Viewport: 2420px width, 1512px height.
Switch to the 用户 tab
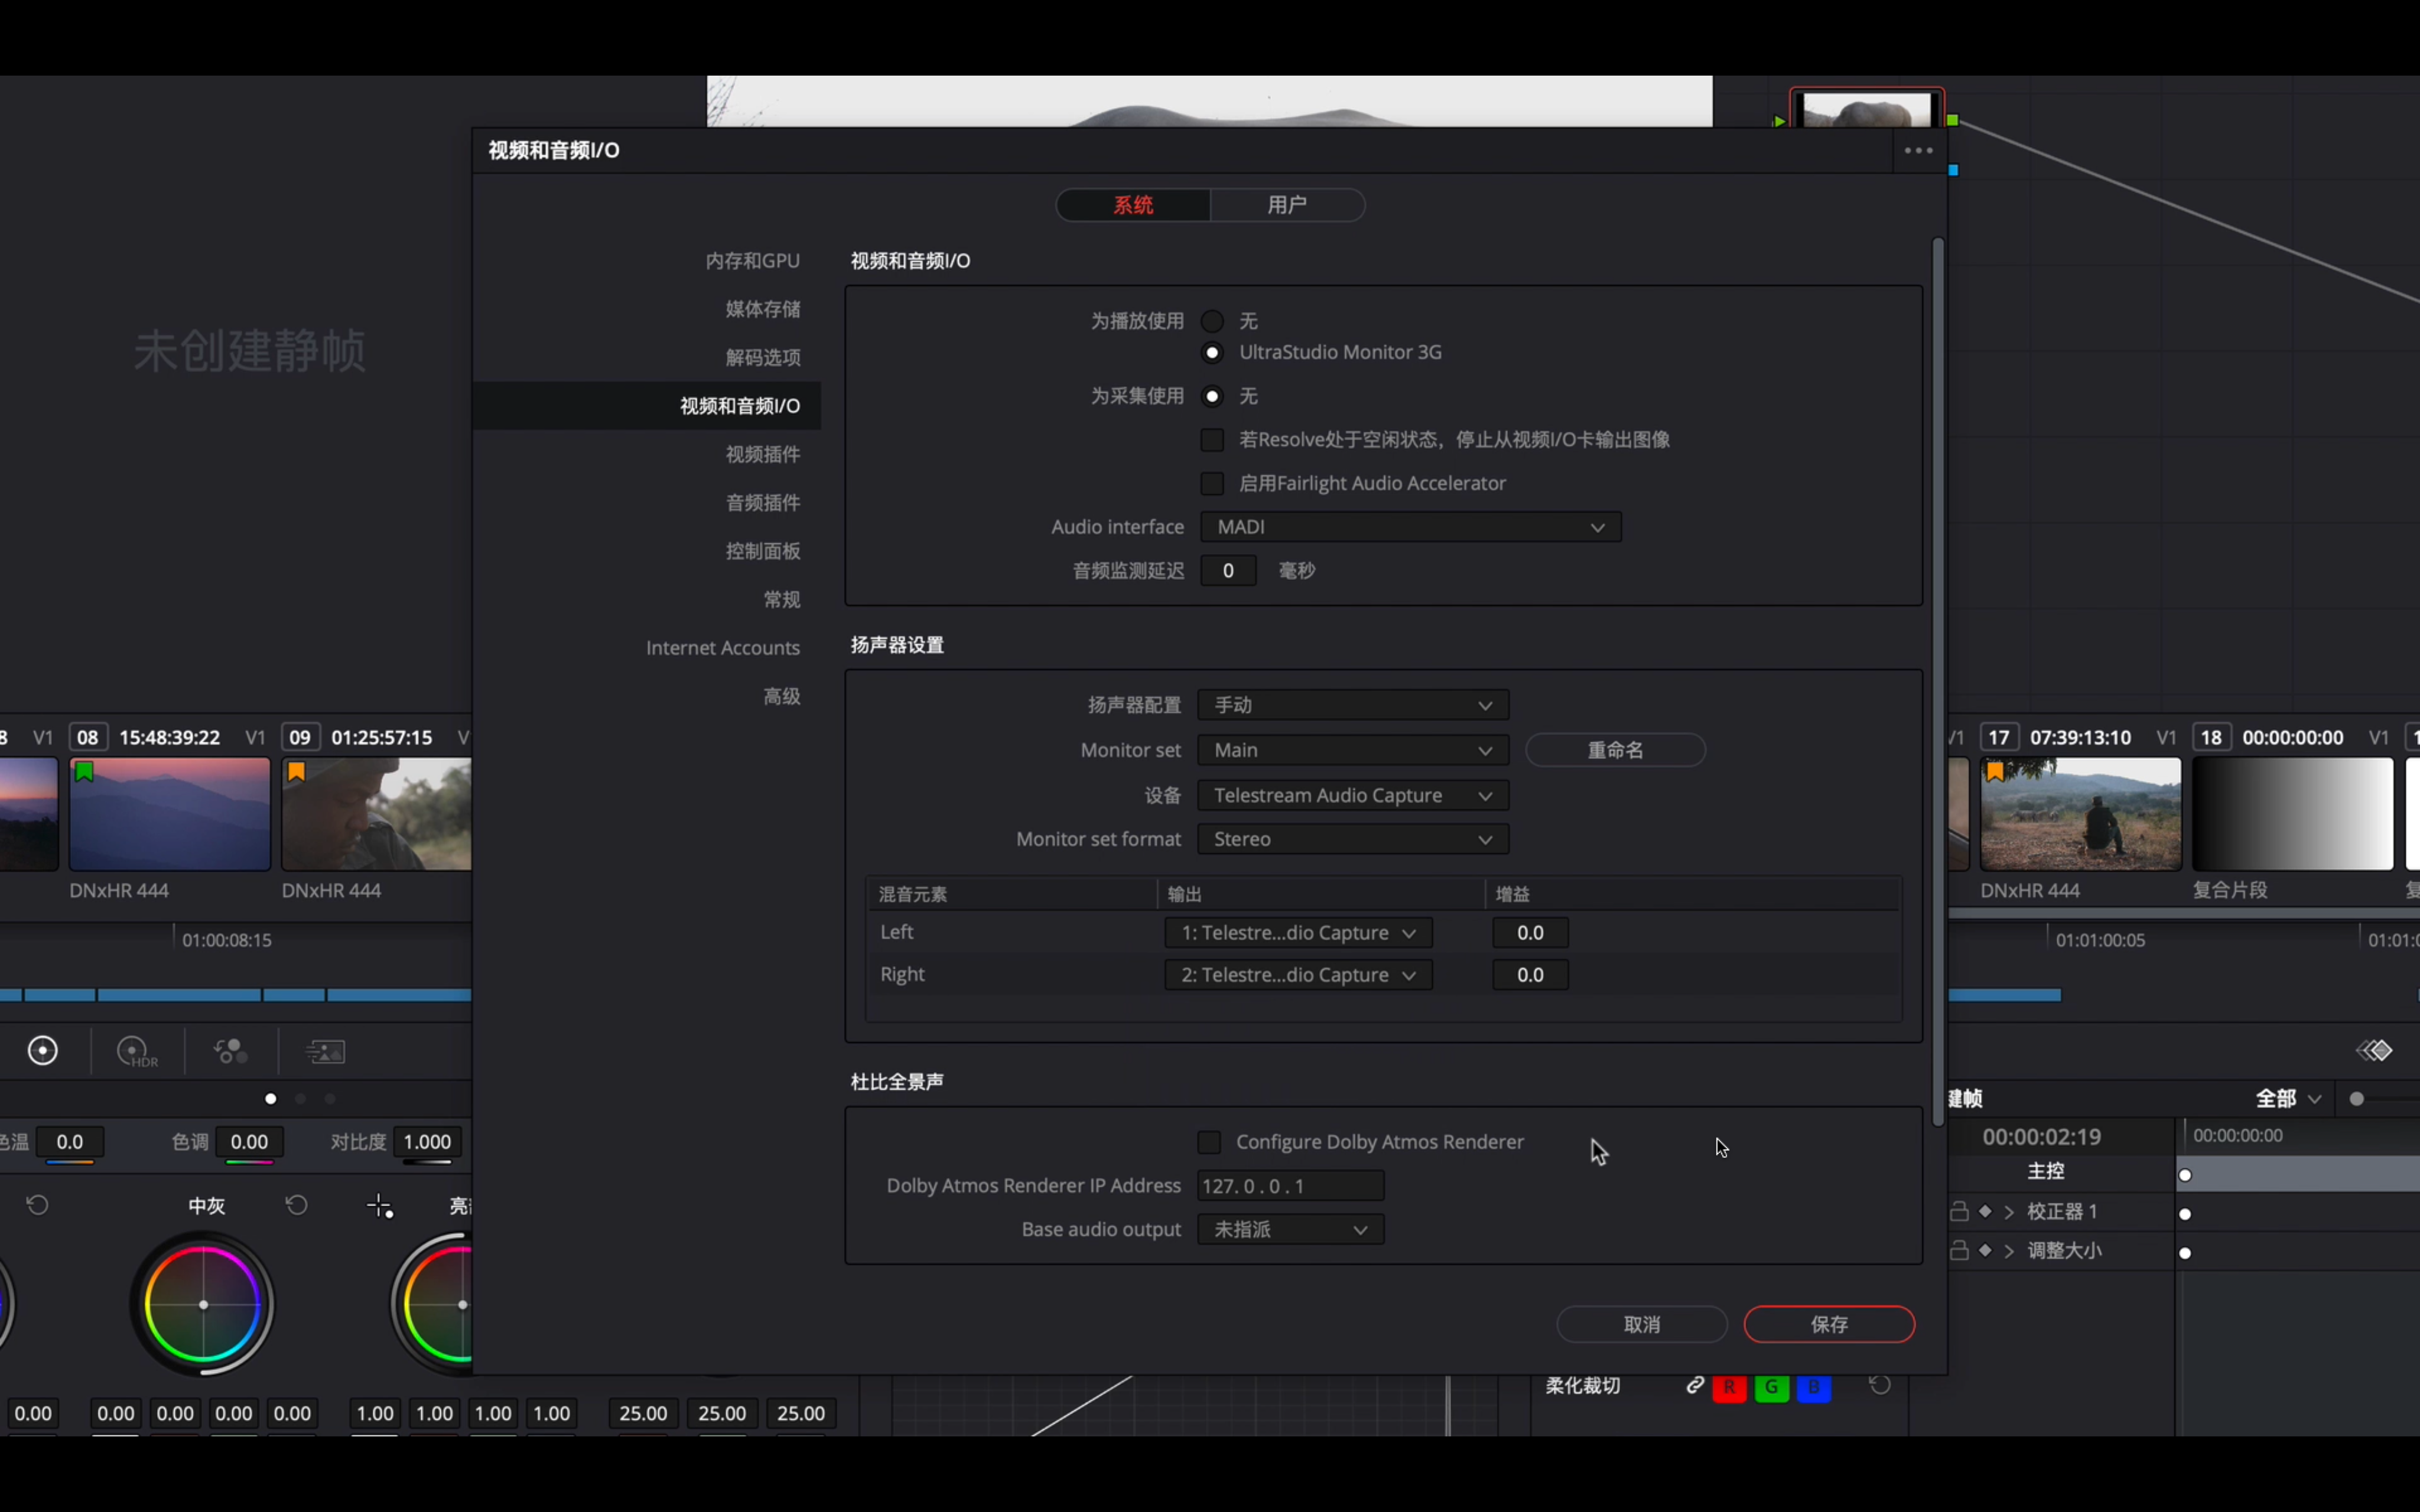(1286, 205)
